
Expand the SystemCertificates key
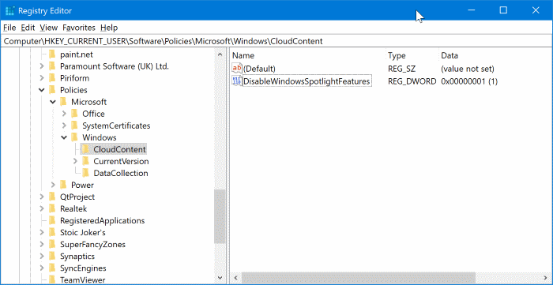point(64,126)
